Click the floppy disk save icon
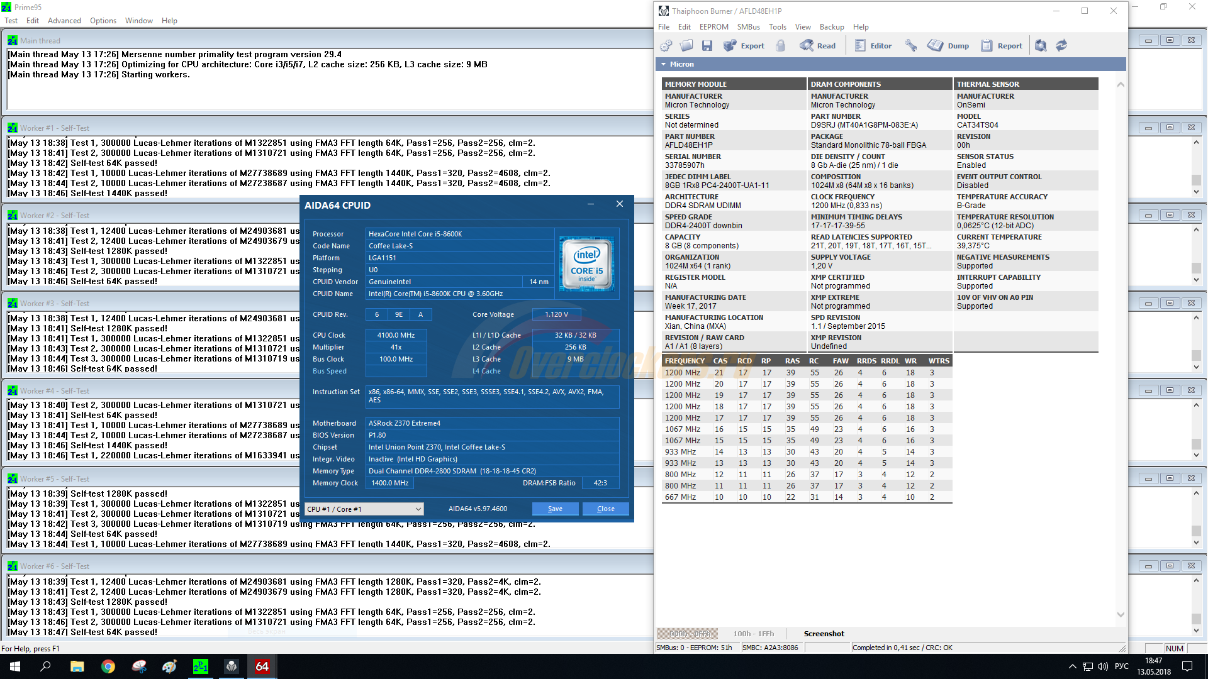Viewport: 1208px width, 679px height. 707,45
